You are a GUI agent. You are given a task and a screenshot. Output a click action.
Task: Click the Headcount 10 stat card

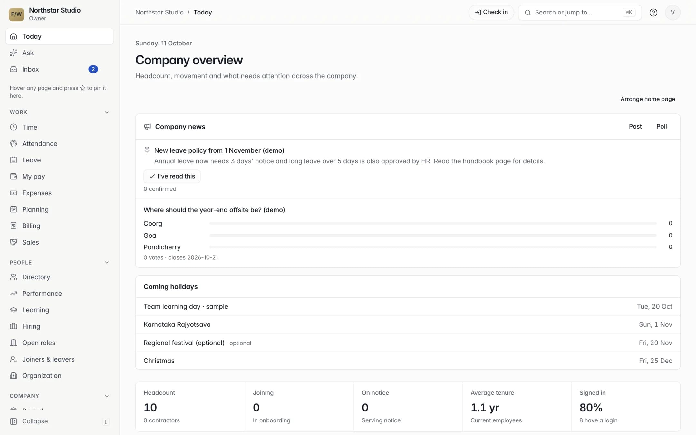pyautogui.click(x=190, y=407)
